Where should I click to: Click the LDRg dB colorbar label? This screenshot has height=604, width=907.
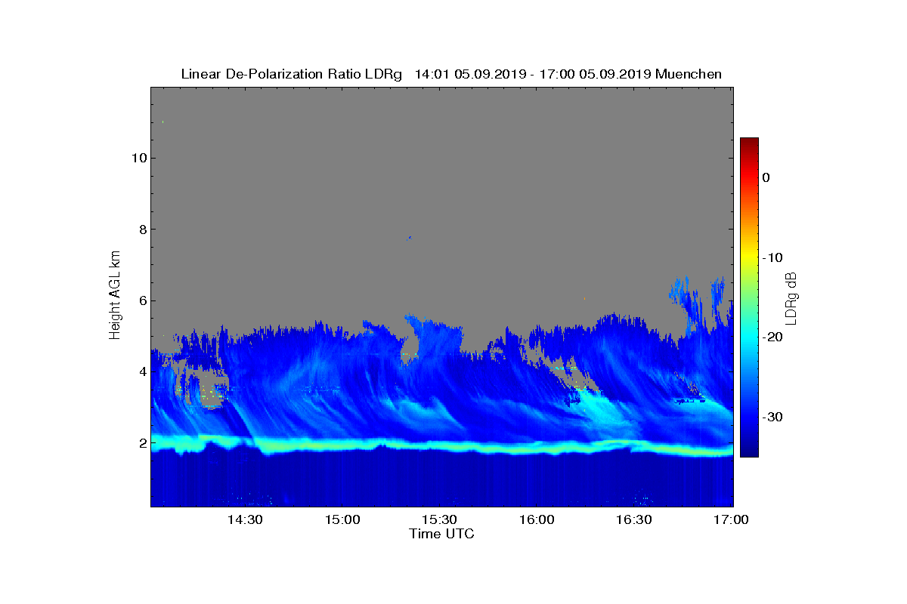791,297
